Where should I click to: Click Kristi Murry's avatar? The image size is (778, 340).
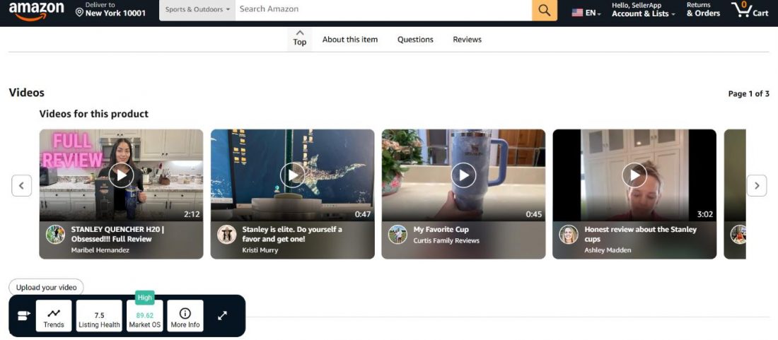click(227, 235)
